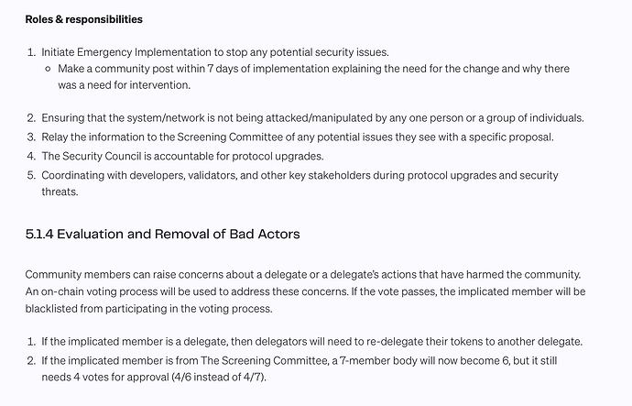632x406 pixels.
Task: Select the "Make a community post" sub-bullet text
Action: (119, 69)
